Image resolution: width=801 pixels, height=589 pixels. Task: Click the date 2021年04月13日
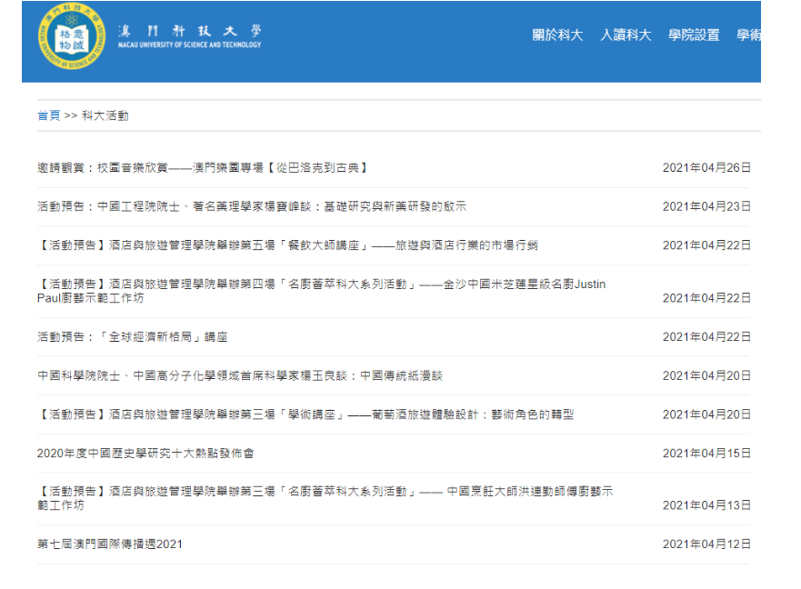click(706, 505)
